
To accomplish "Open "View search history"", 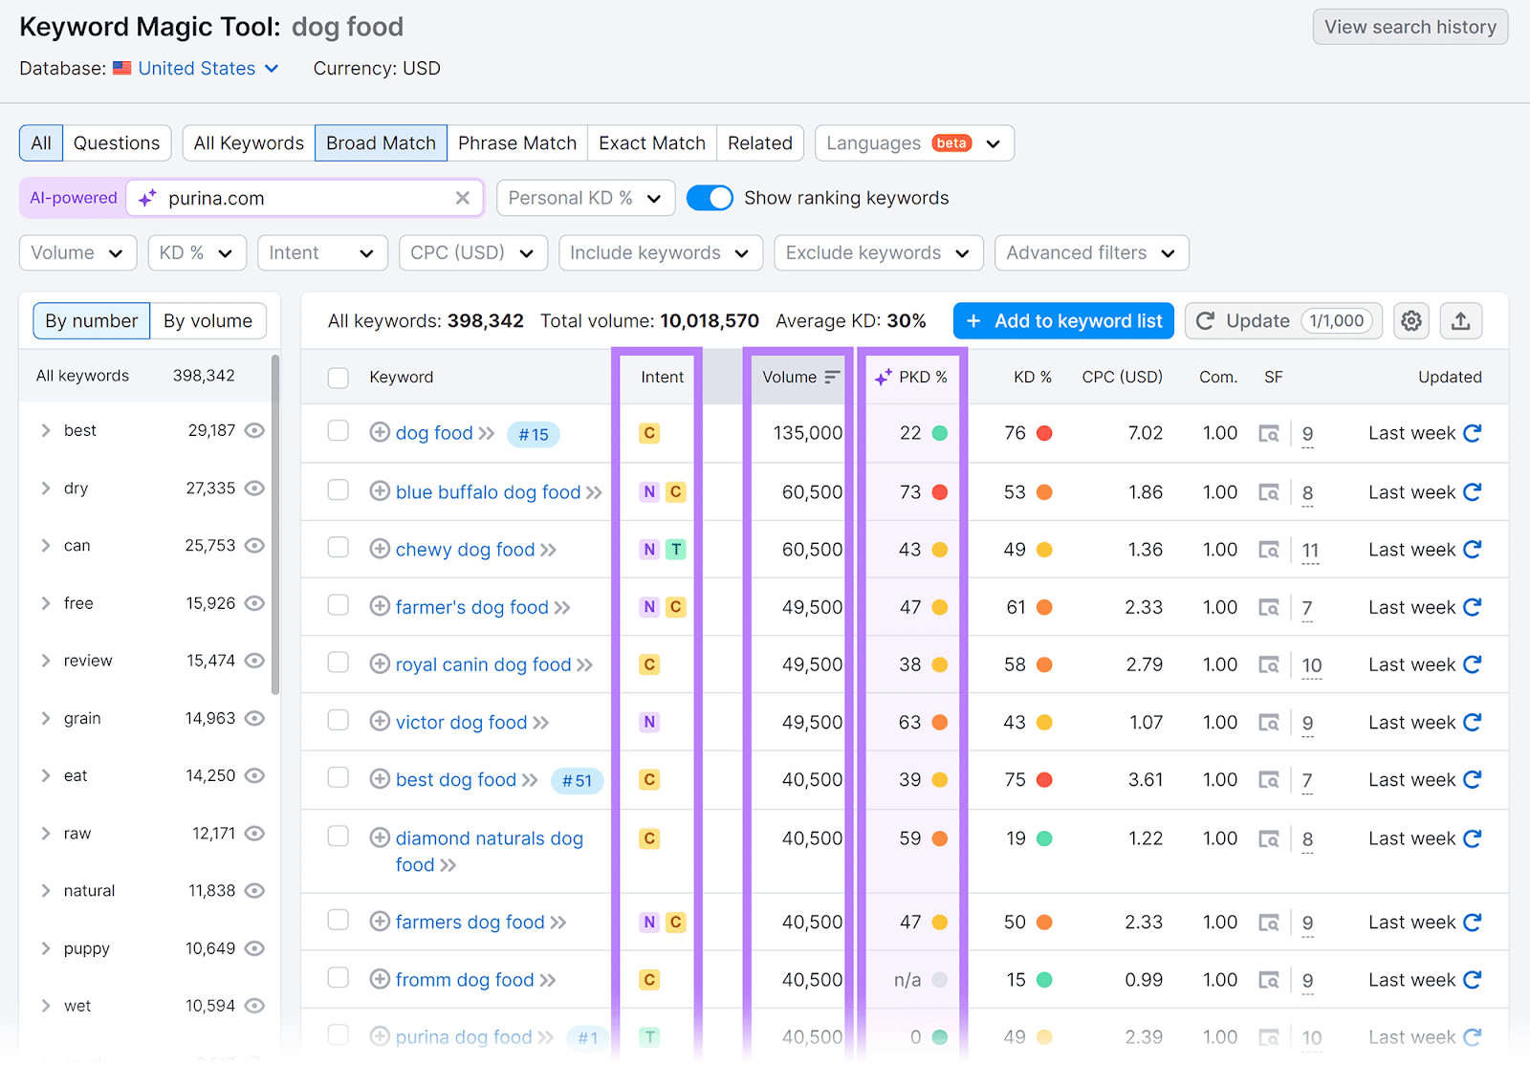I will (1410, 26).
